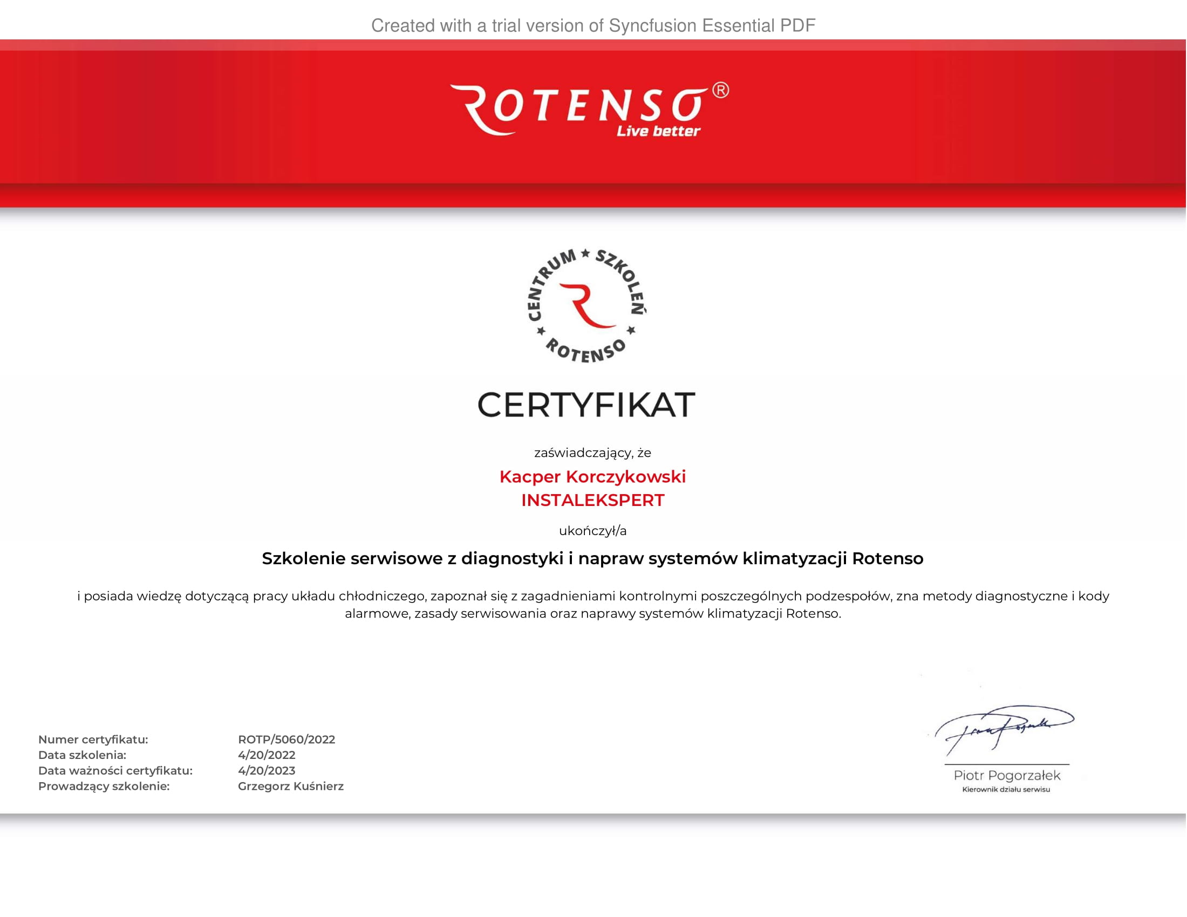The height and width of the screenshot is (917, 1187).
Task: Click the title "Kierownik działu serwisu"
Action: click(x=1006, y=790)
